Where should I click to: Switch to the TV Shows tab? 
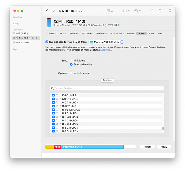(x=87, y=34)
